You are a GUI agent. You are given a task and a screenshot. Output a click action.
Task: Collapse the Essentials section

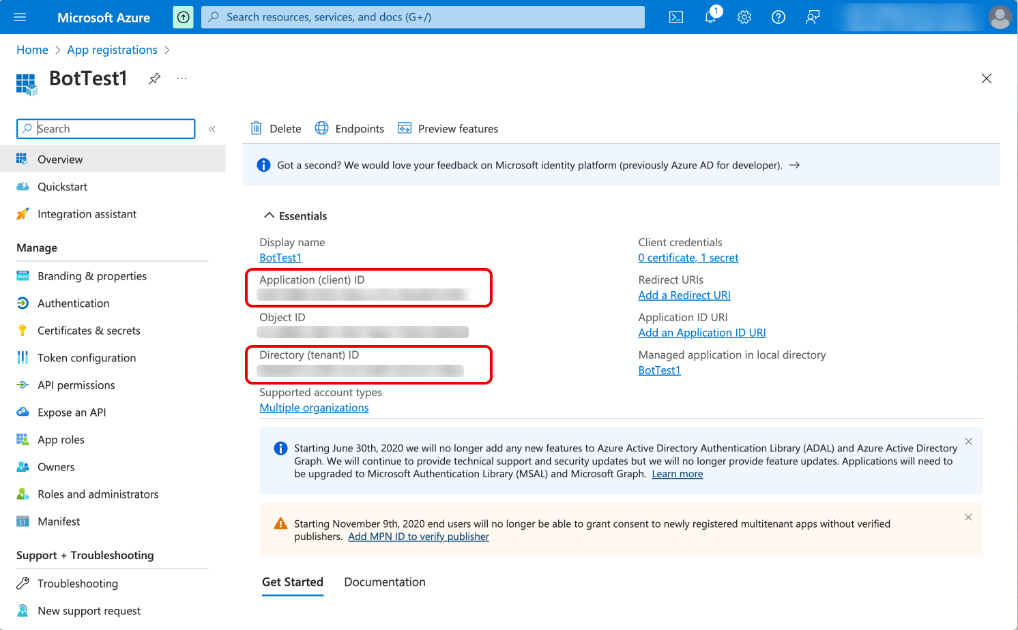pyautogui.click(x=295, y=215)
